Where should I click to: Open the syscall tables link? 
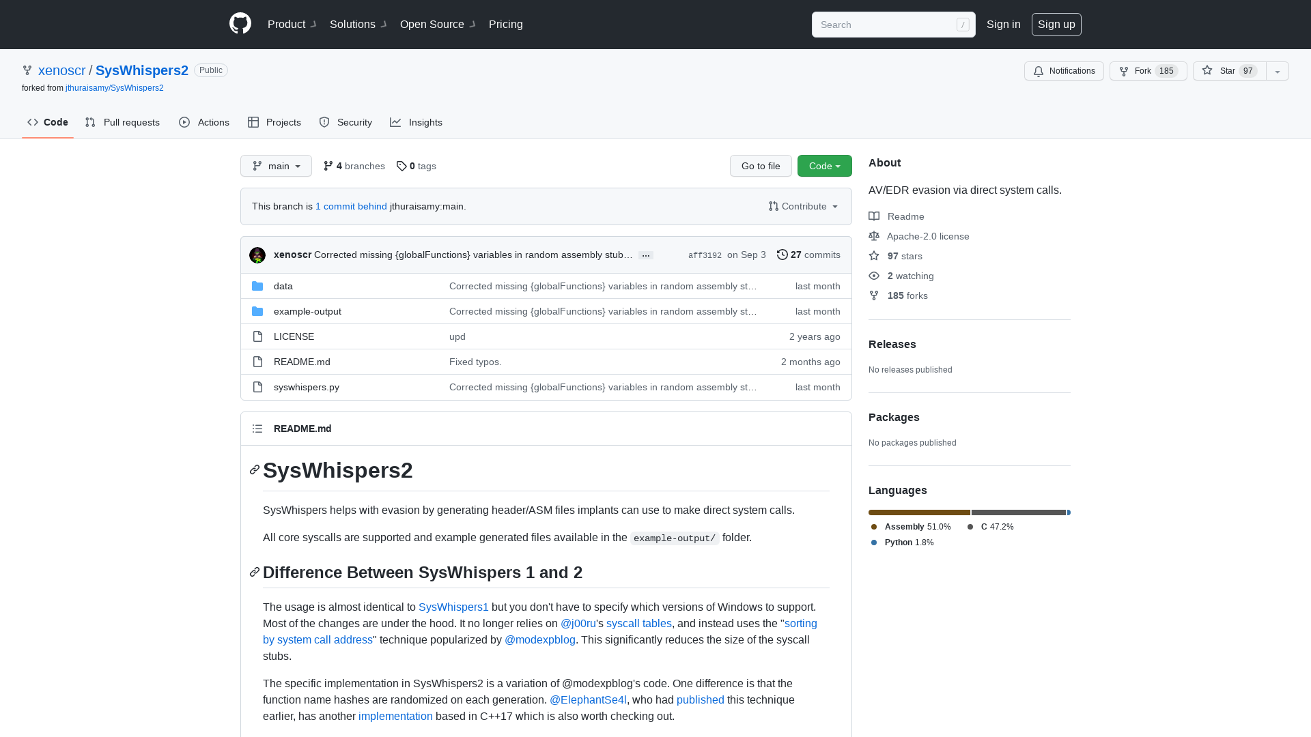point(639,623)
